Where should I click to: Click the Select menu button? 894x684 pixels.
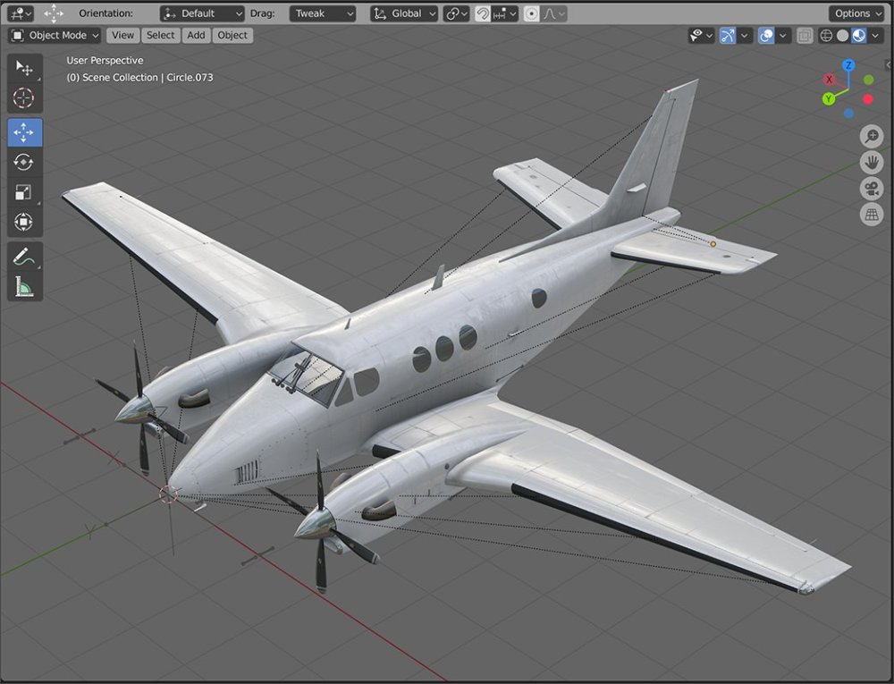point(161,35)
